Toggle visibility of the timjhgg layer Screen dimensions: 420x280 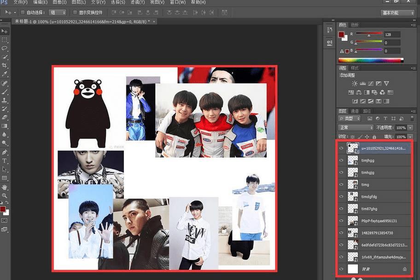[x=341, y=160]
